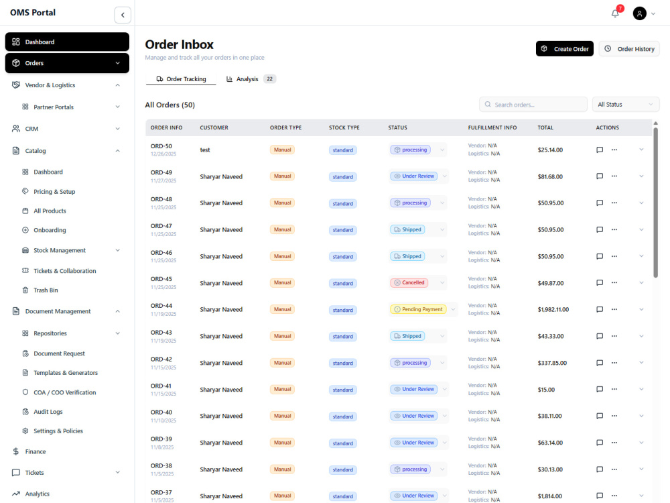Click the Create Order button
This screenshot has width=670, height=503.
coord(564,49)
